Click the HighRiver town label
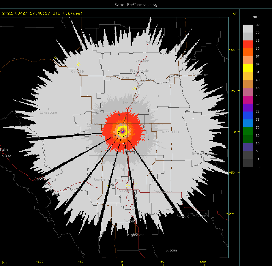The width and height of the screenshot is (272, 266). pyautogui.click(x=136, y=235)
